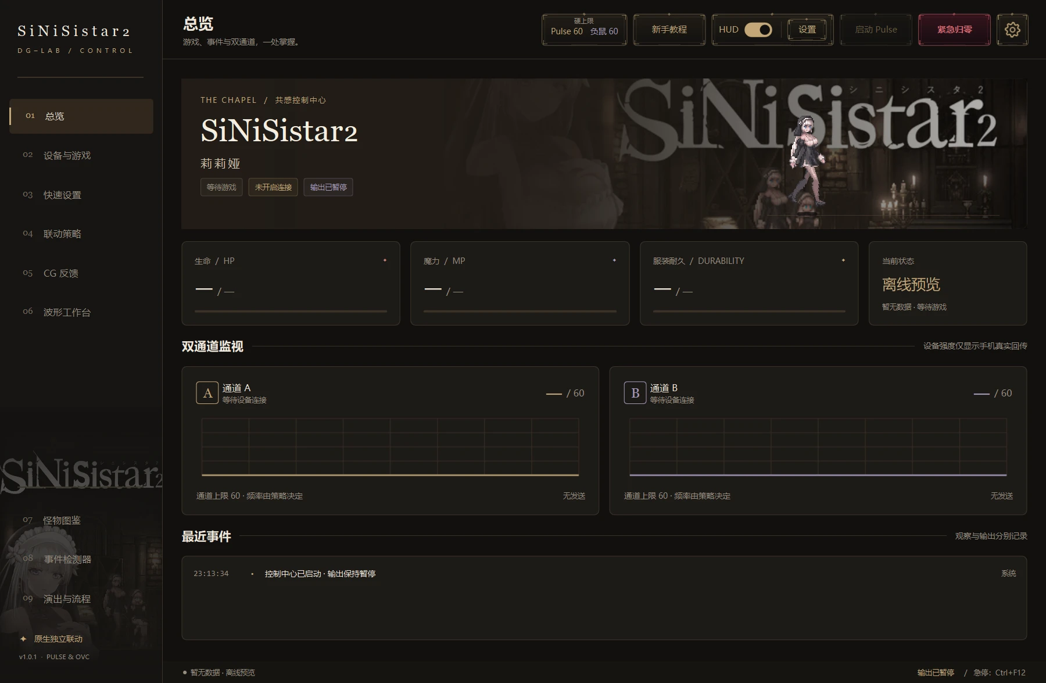Click the 控制中心已启动 event log entry
1046x683 pixels.
(320, 574)
